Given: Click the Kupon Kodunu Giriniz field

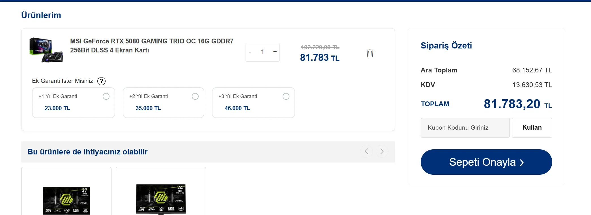Looking at the screenshot, I should [465, 128].
